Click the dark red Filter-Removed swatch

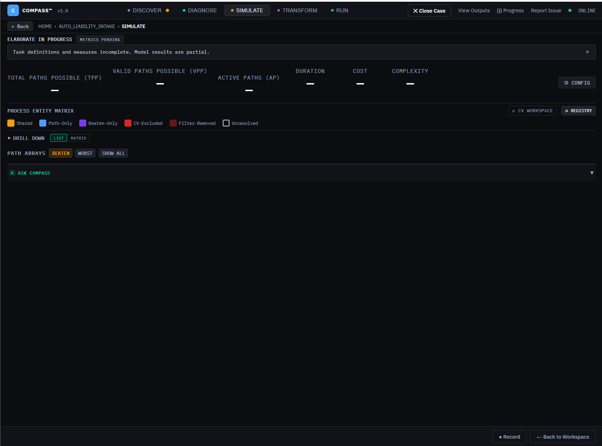[x=173, y=123]
